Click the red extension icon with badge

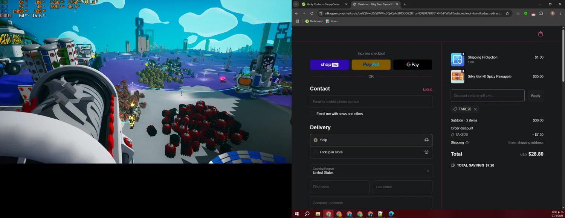533,14
